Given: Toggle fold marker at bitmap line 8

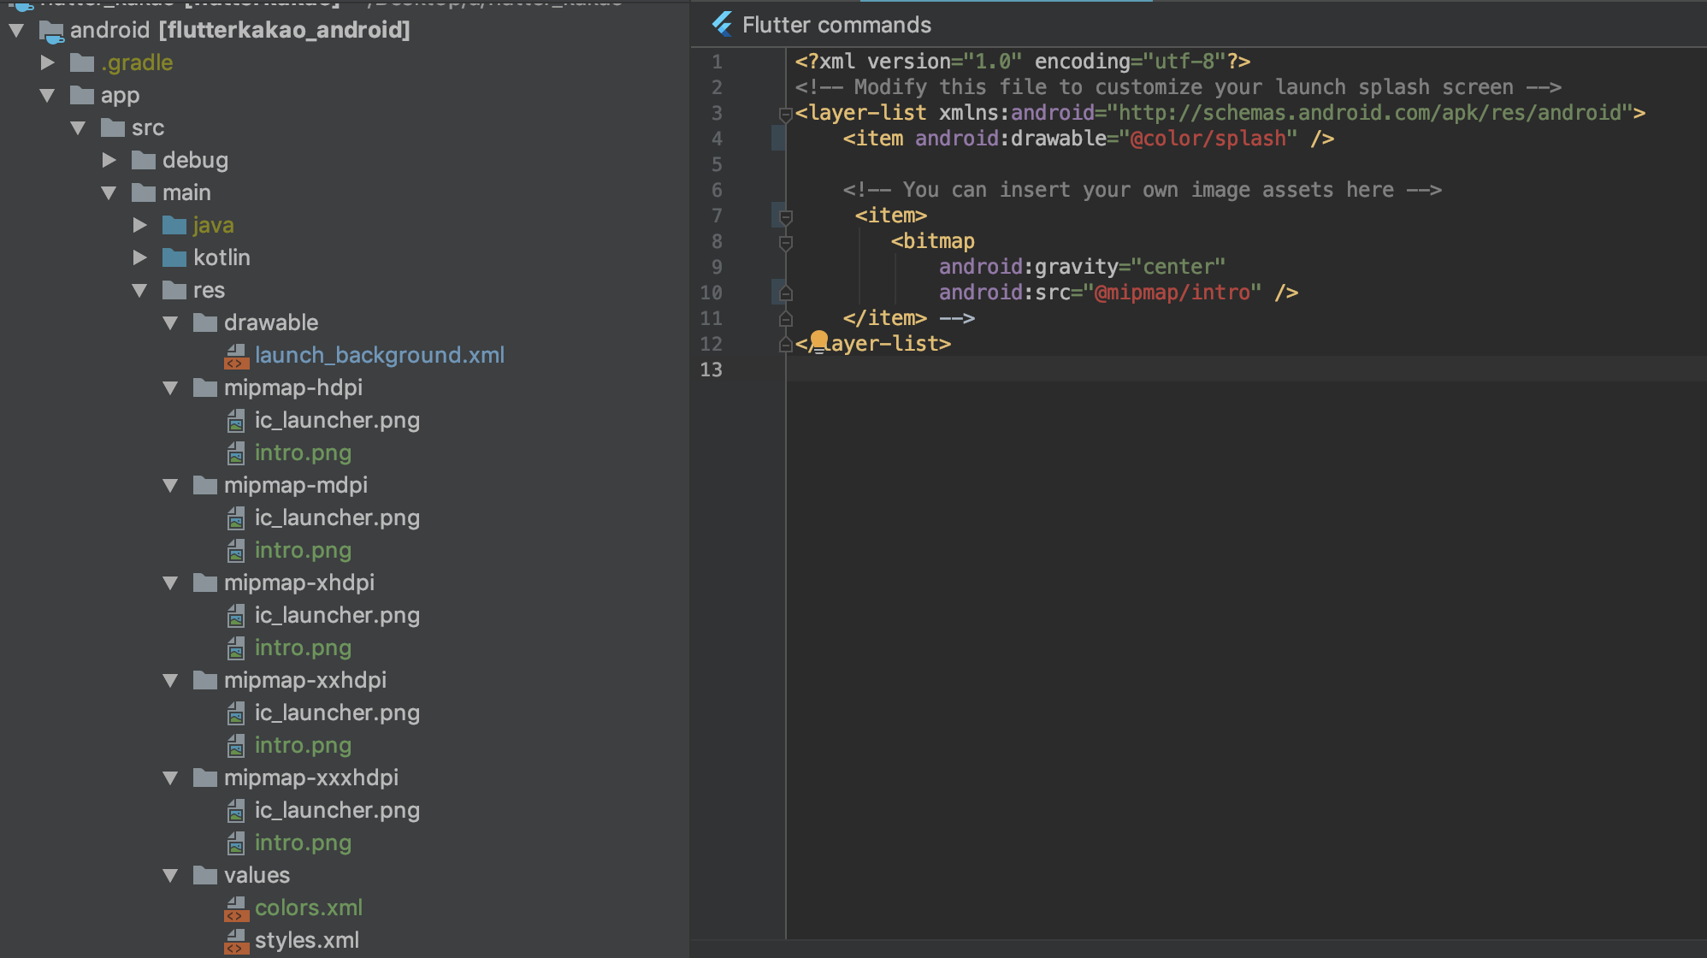Looking at the screenshot, I should 785,242.
